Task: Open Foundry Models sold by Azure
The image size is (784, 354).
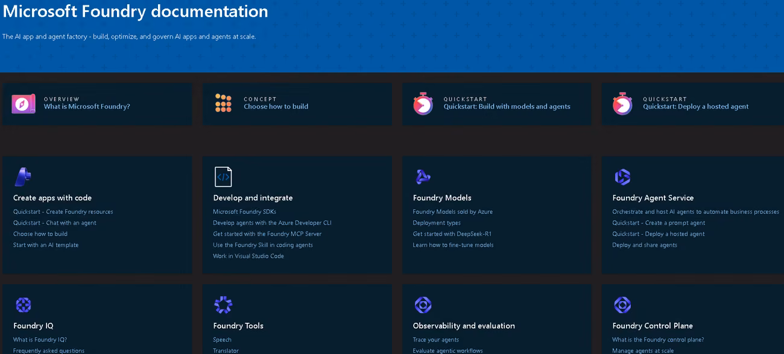Action: pos(452,212)
